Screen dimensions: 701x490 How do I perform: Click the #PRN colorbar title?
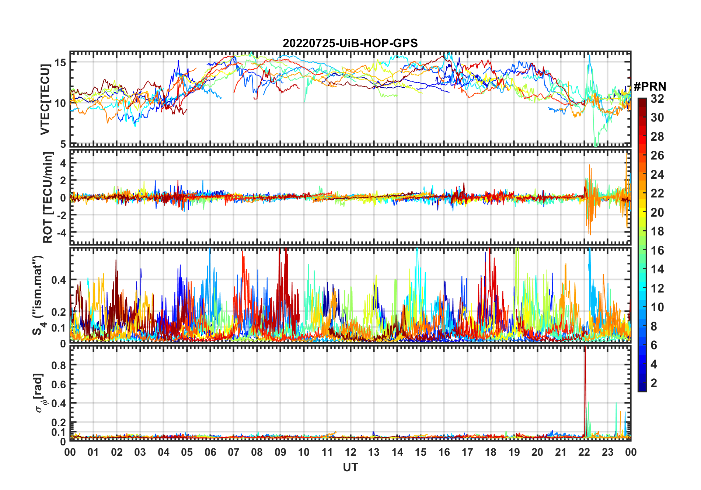pos(650,87)
